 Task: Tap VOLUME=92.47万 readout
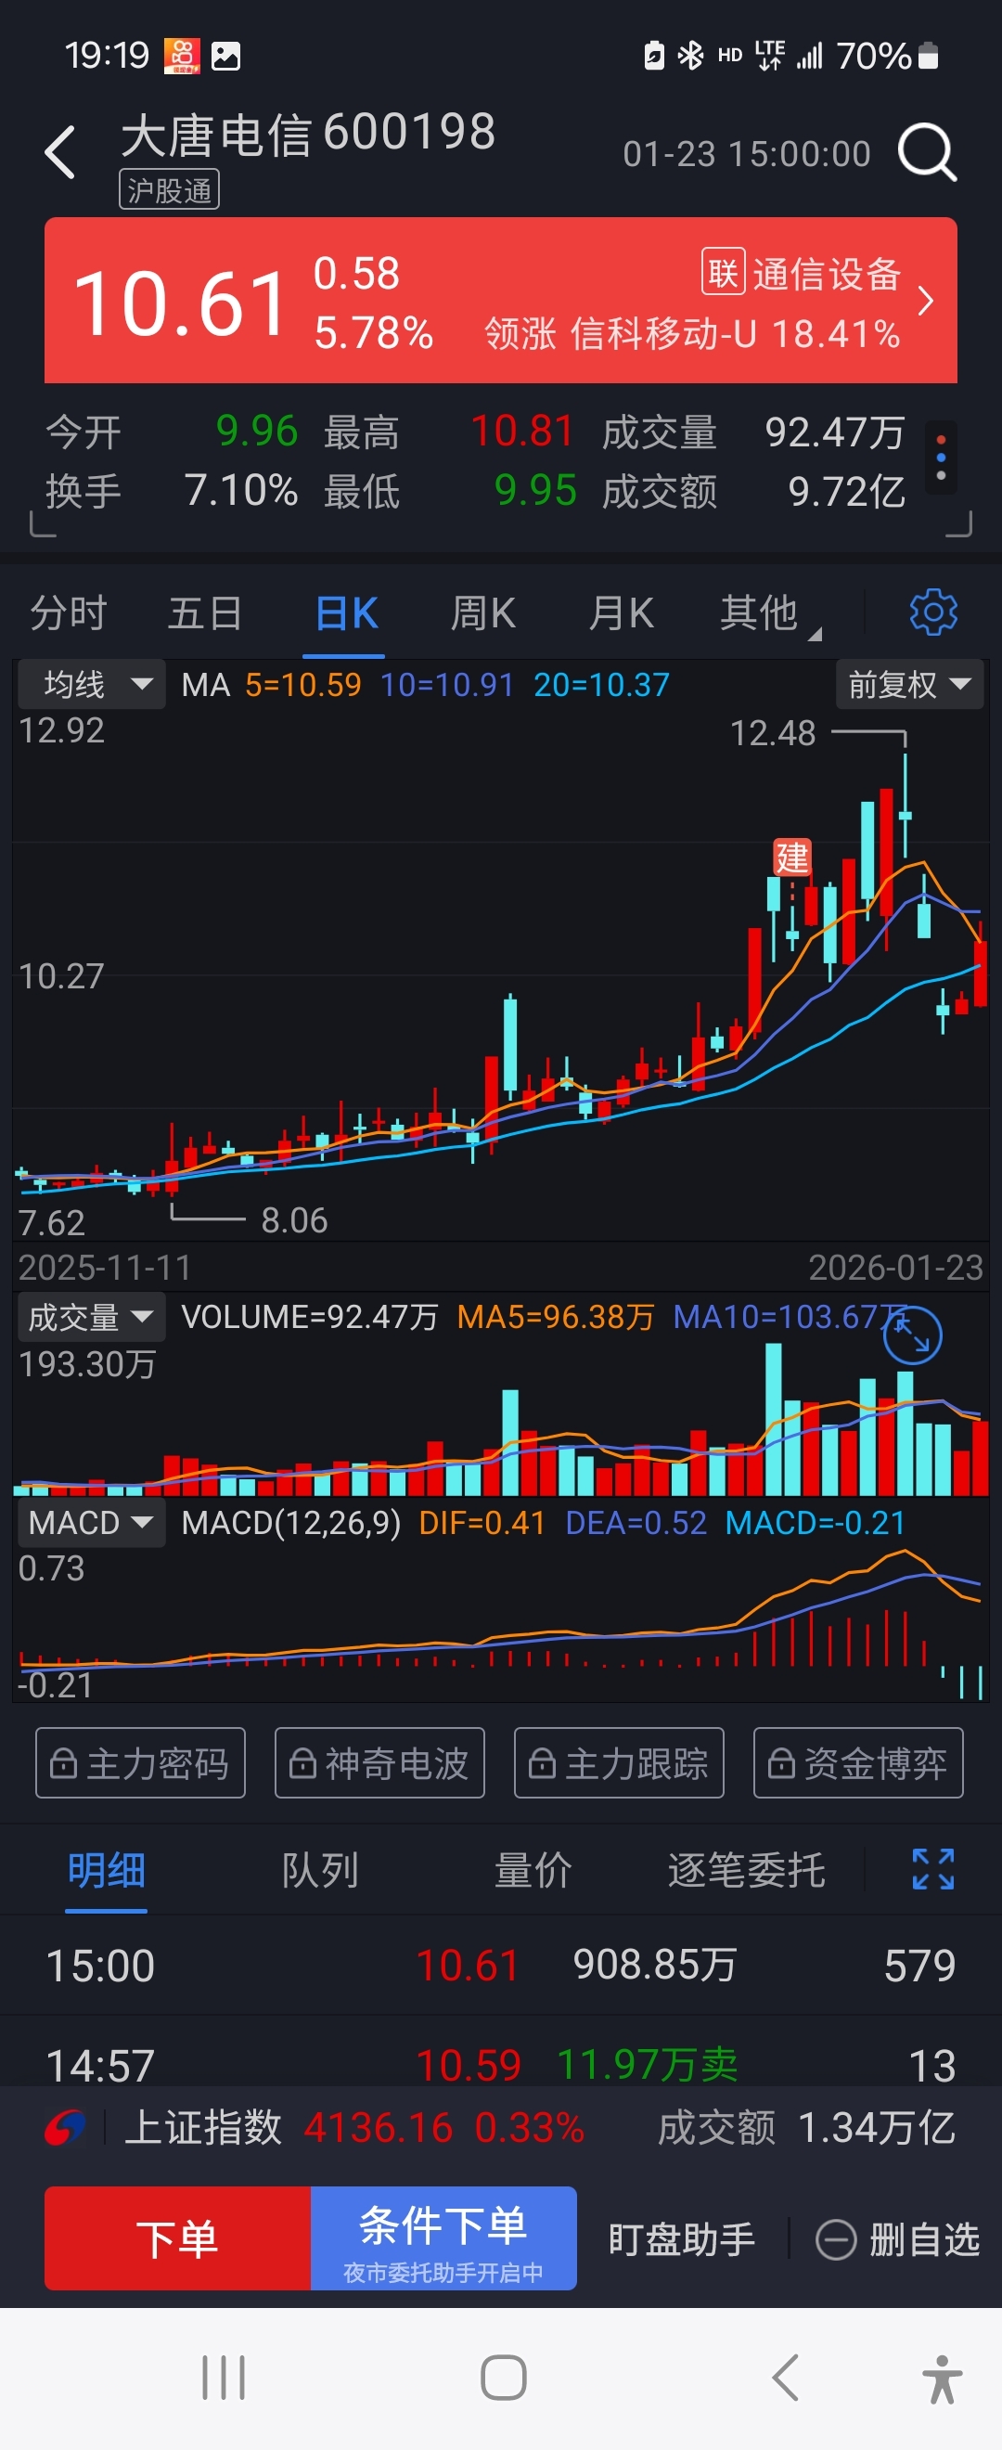309,1317
